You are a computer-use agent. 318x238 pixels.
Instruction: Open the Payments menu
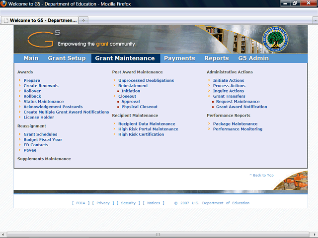[x=179, y=59]
